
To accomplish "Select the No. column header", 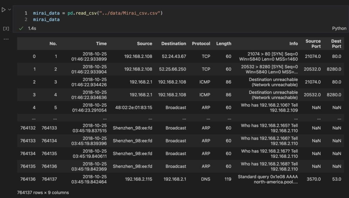I will (53, 44).
